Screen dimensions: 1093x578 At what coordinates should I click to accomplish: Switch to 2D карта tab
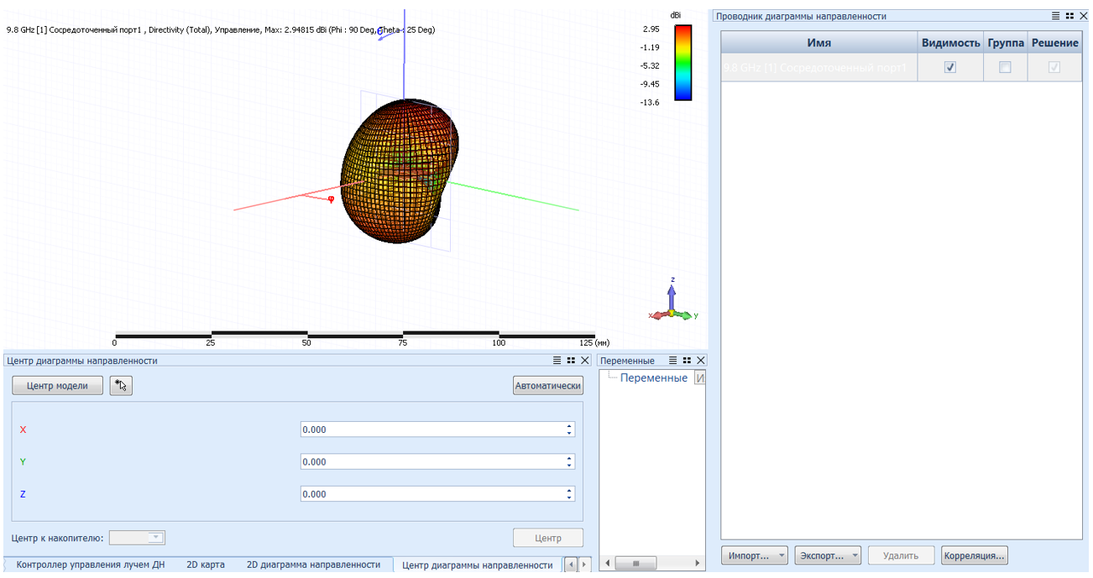[x=206, y=565]
